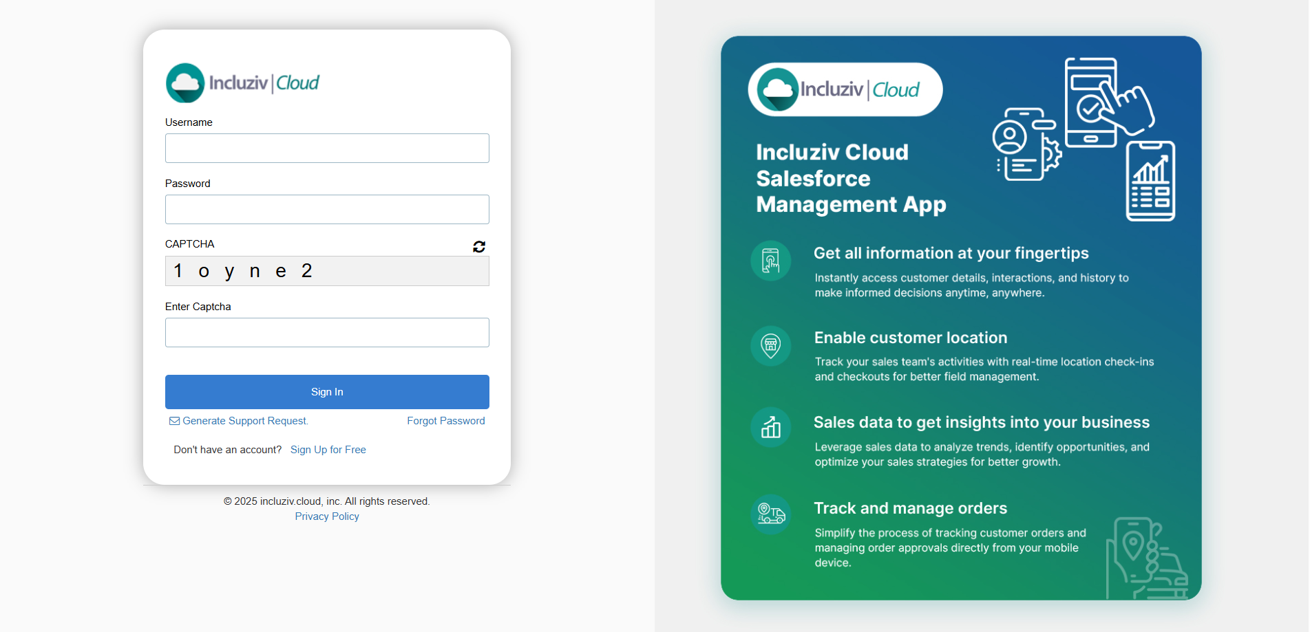
Task: Click the Incluziv Cloud logo in promo panel
Action: (845, 89)
